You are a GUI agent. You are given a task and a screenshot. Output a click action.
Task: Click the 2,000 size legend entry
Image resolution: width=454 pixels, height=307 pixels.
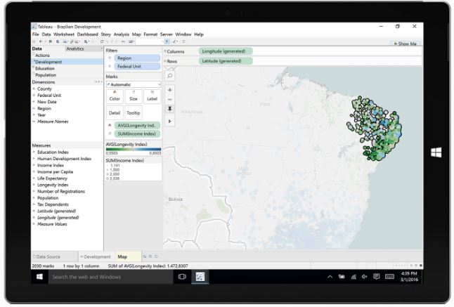point(115,174)
